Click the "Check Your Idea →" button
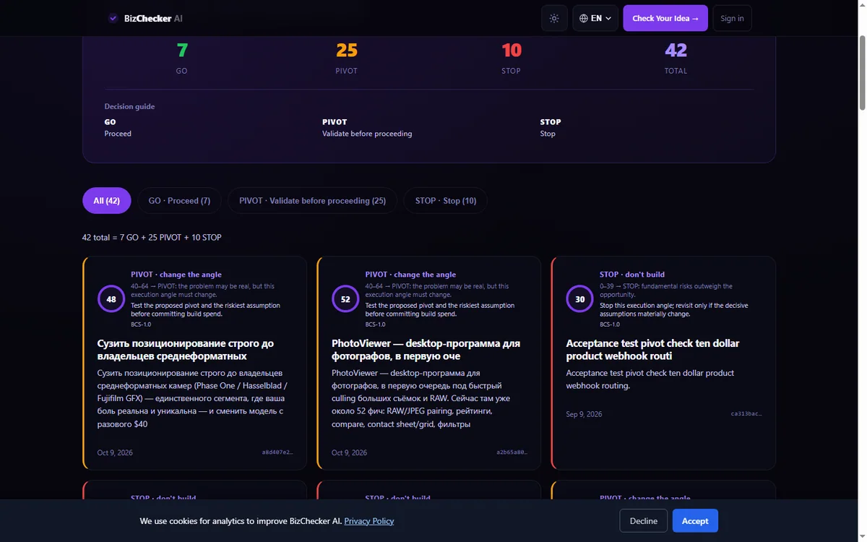The width and height of the screenshot is (867, 542). tap(665, 18)
